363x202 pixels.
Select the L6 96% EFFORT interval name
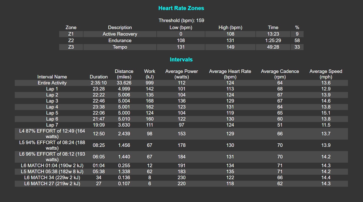pyautogui.click(x=52, y=157)
